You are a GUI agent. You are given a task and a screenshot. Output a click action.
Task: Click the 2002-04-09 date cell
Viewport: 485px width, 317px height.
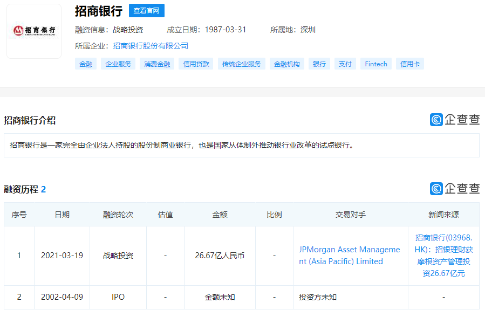[62, 297]
